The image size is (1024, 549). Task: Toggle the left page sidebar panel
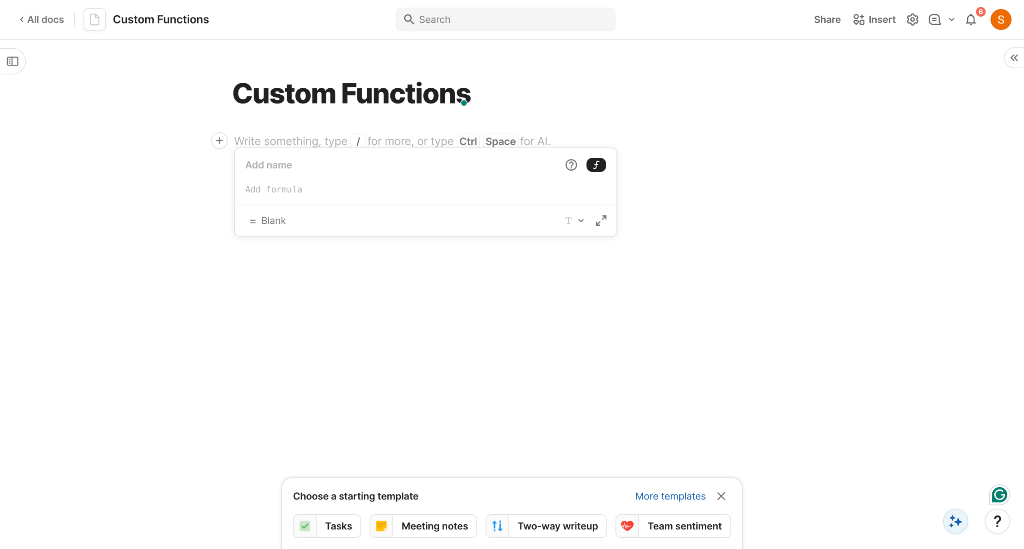(x=13, y=61)
